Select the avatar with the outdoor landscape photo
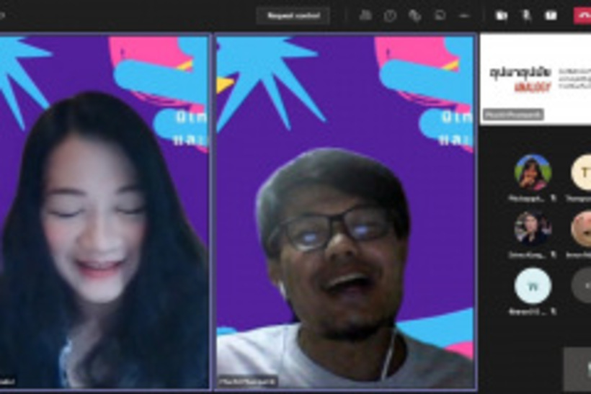 [x=533, y=172]
